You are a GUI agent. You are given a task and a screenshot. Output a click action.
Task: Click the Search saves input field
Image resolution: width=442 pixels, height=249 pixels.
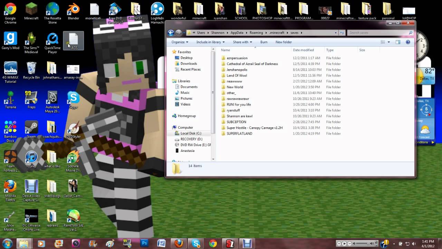380,33
